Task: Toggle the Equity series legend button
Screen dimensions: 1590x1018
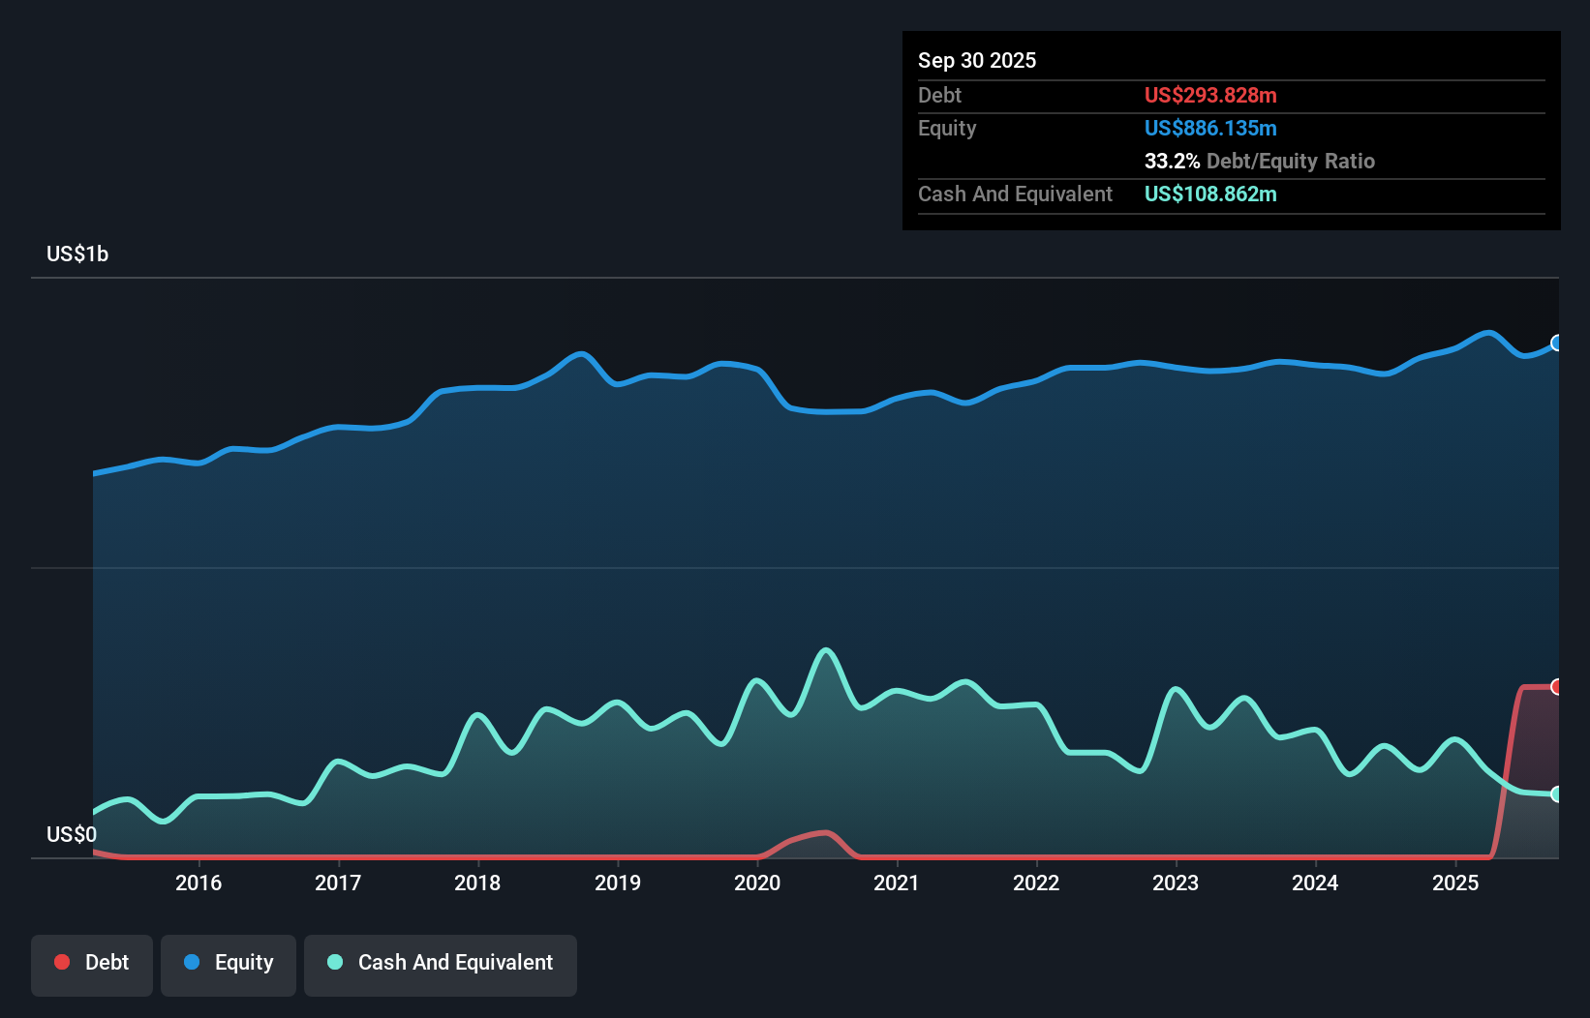Action: point(229,965)
